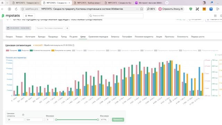Toggle the Продажи legend series

click(11, 50)
